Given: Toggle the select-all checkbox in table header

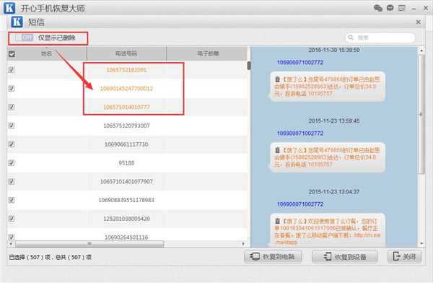Looking at the screenshot, I should 12,54.
